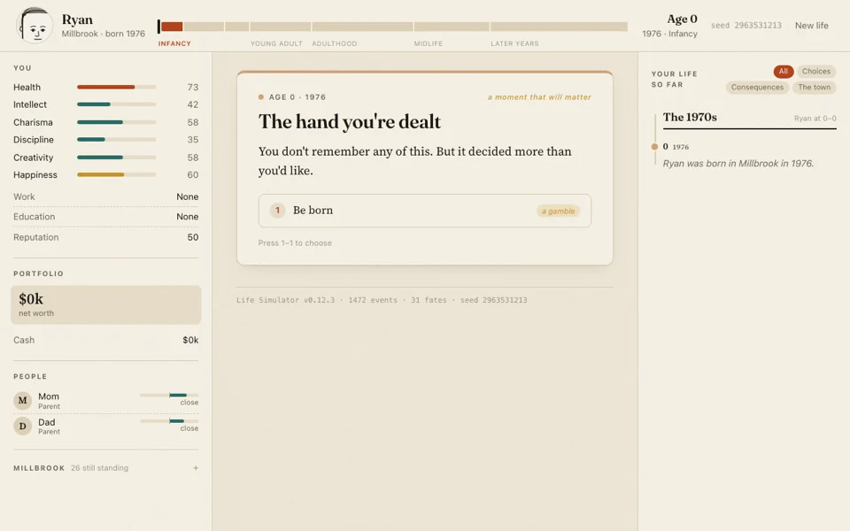
Task: Click the number 1 choice badge
Action: tap(277, 211)
